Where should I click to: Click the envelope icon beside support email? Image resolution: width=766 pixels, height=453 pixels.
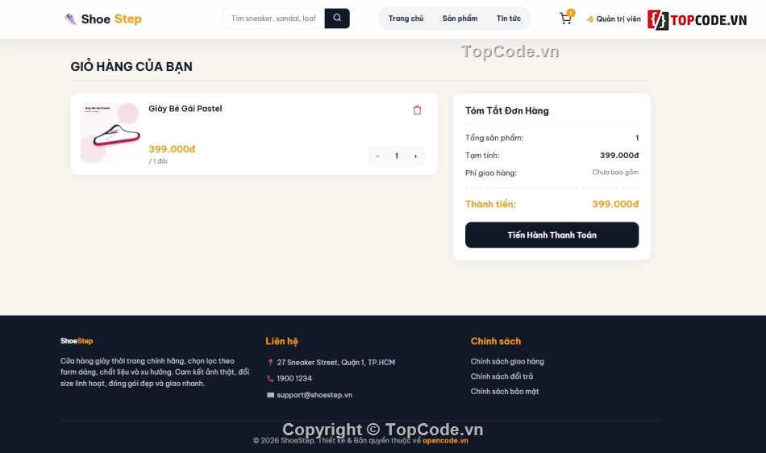[x=270, y=395]
